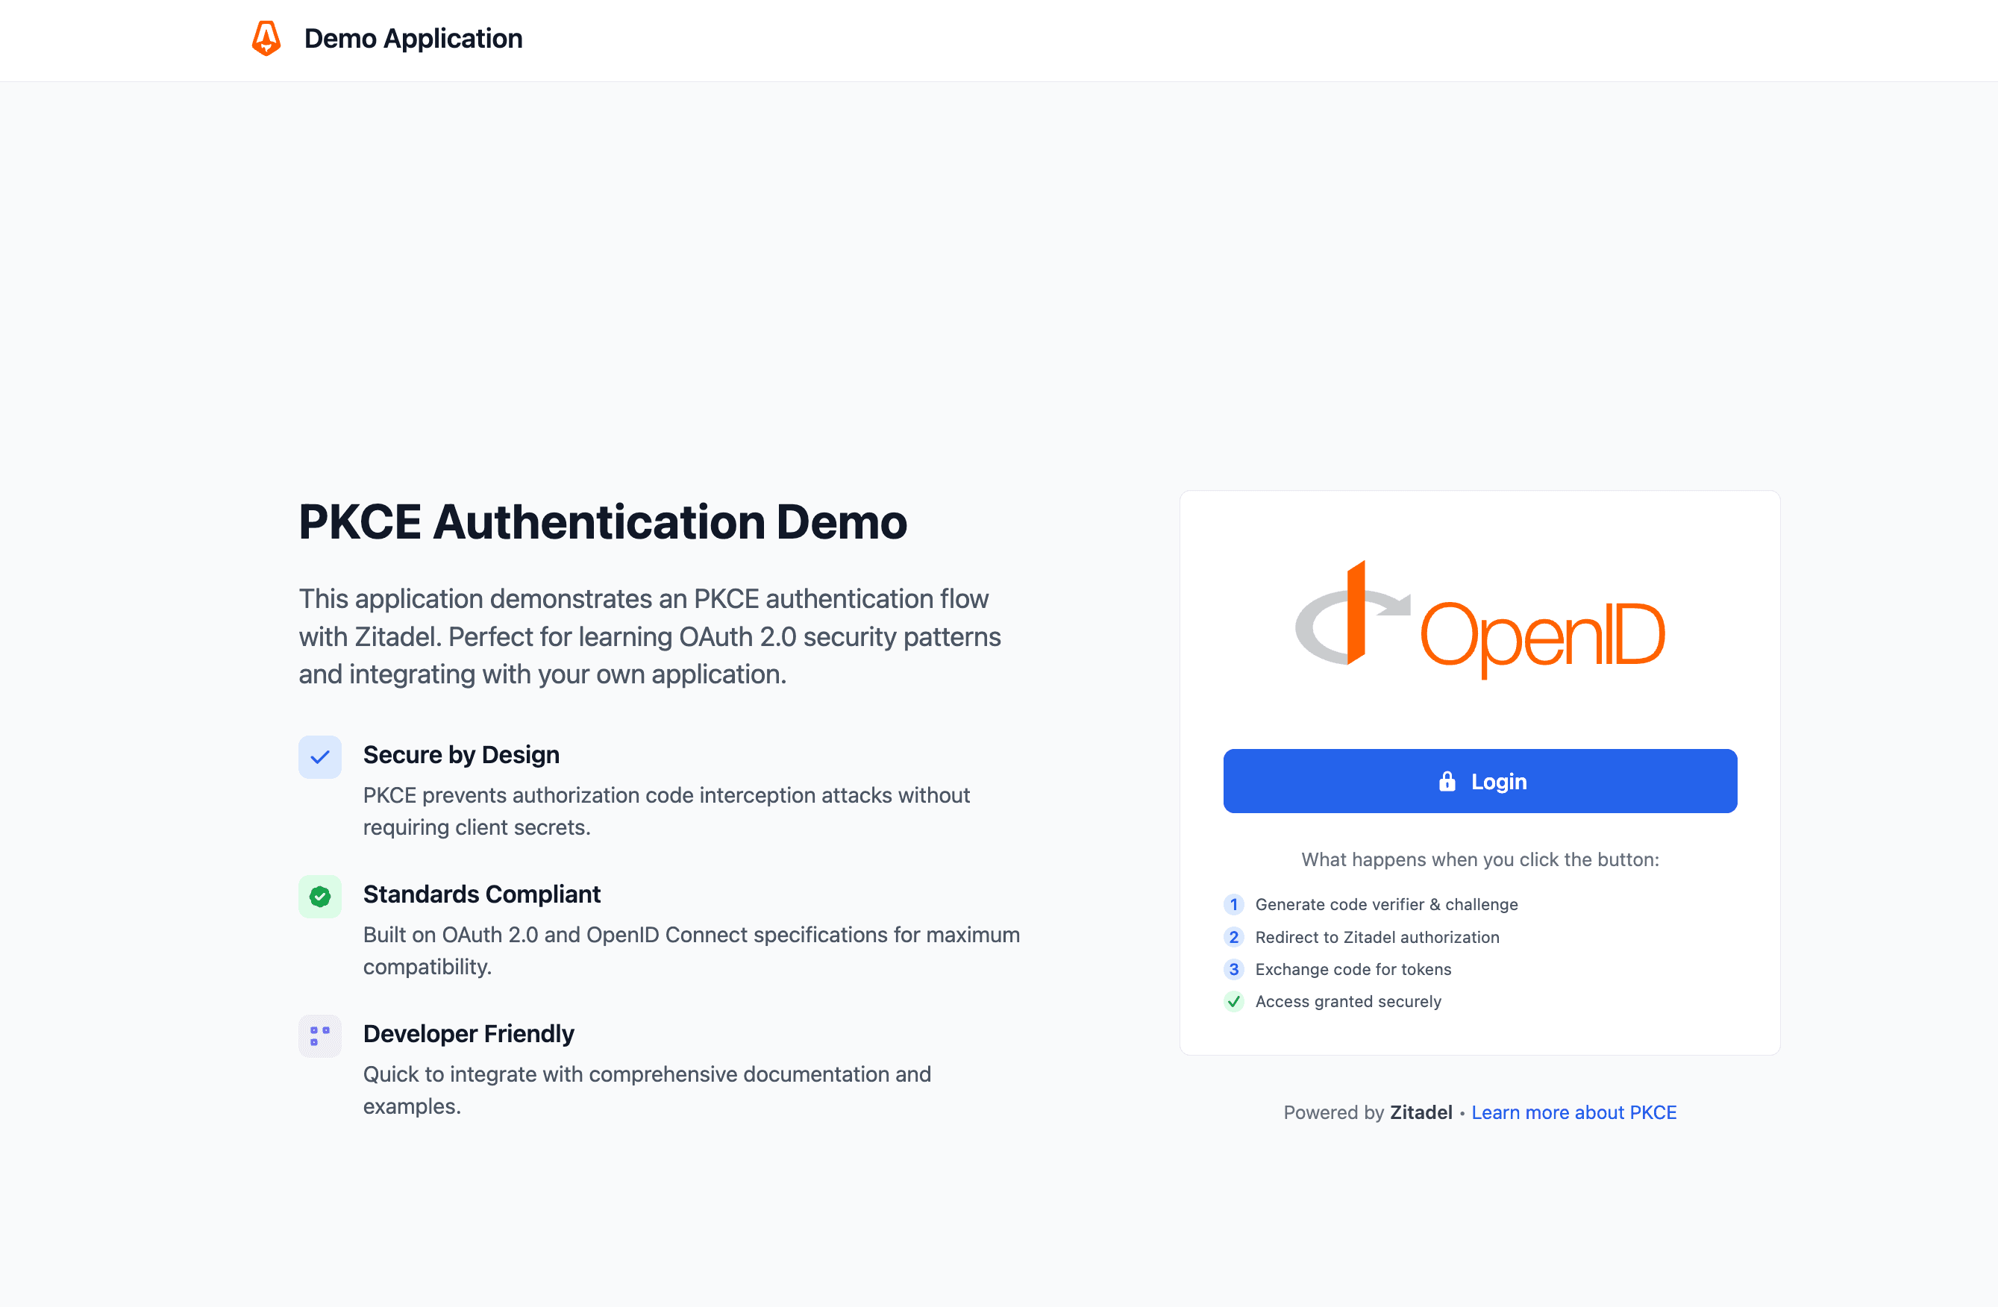Viewport: 1998px width, 1307px height.
Task: Click green check icon beside Access granted securely
Action: [x=1233, y=1001]
